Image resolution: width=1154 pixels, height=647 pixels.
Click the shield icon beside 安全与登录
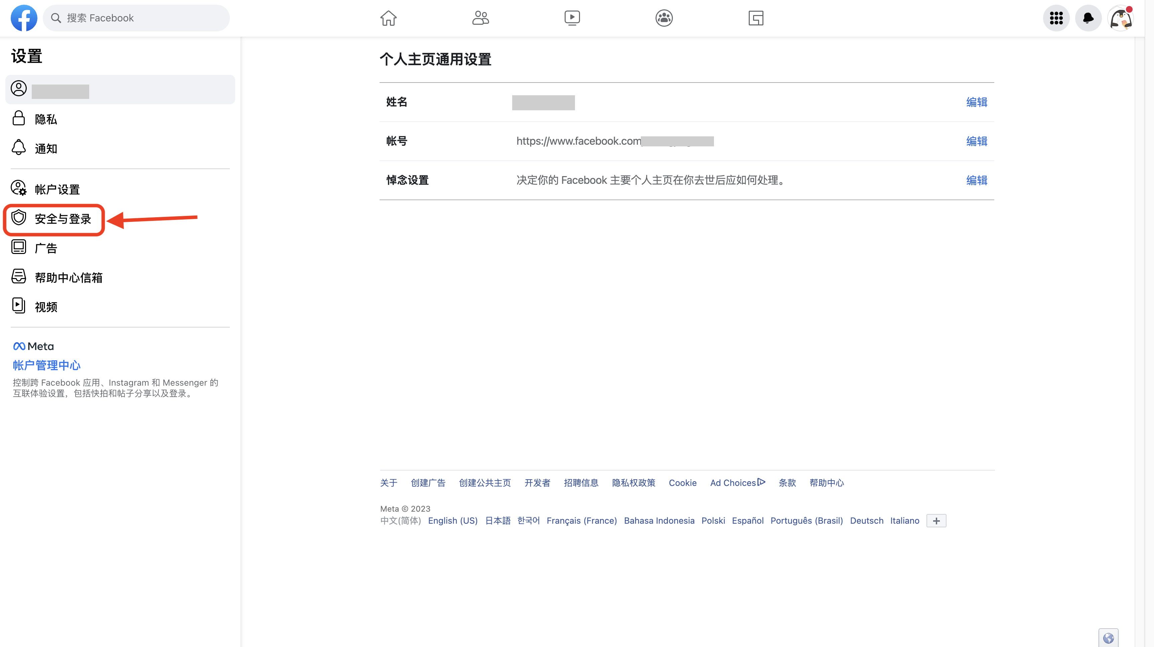tap(18, 218)
